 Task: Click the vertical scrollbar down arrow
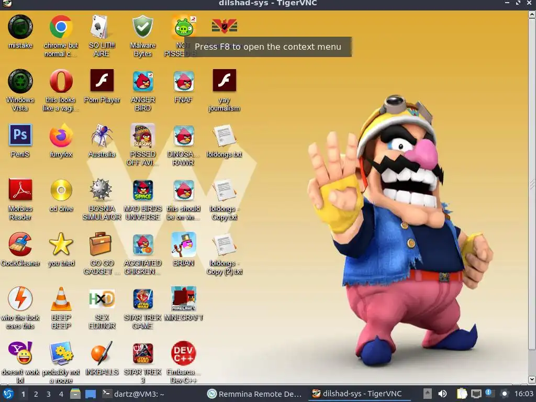pos(532,379)
